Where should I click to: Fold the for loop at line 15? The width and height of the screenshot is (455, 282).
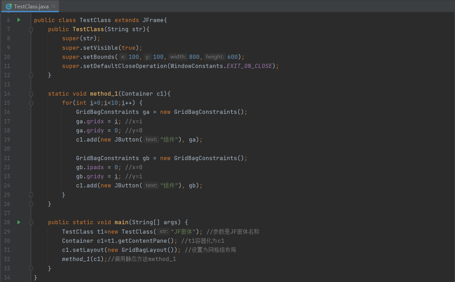point(31,103)
